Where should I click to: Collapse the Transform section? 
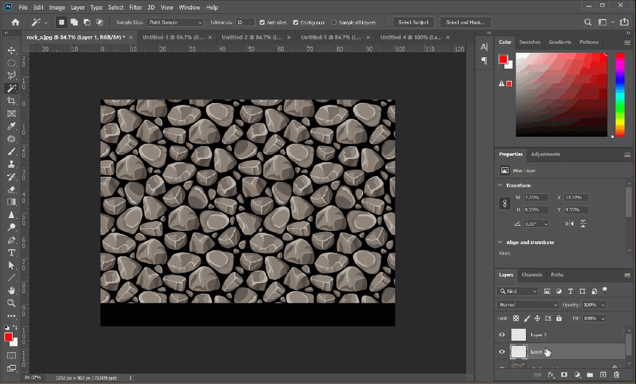[500, 186]
